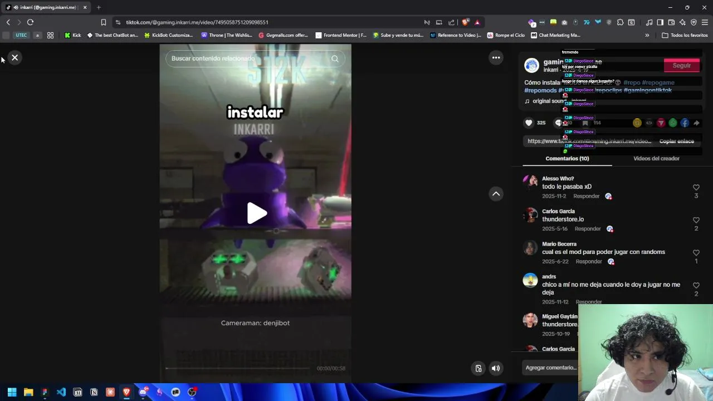Open the Brave VPN shield icon
This screenshot has width=713, height=401.
point(694,22)
